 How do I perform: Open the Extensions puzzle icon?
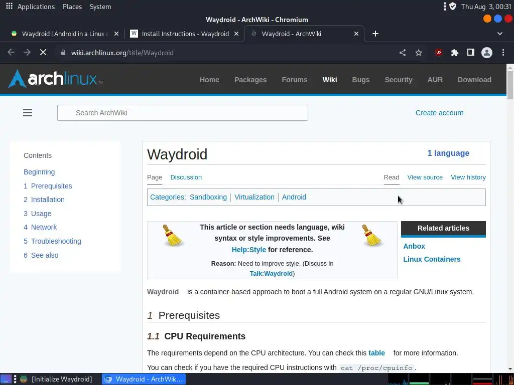point(454,52)
